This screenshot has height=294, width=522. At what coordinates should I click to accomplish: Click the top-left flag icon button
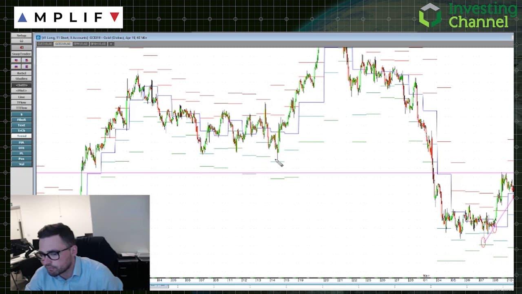[16, 60]
